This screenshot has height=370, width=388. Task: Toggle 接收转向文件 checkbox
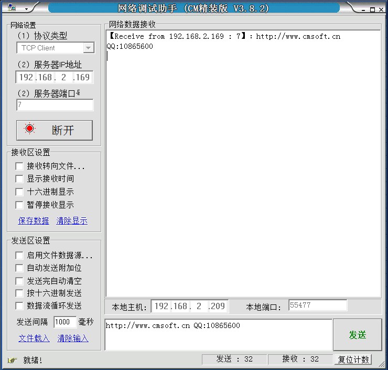[19, 166]
